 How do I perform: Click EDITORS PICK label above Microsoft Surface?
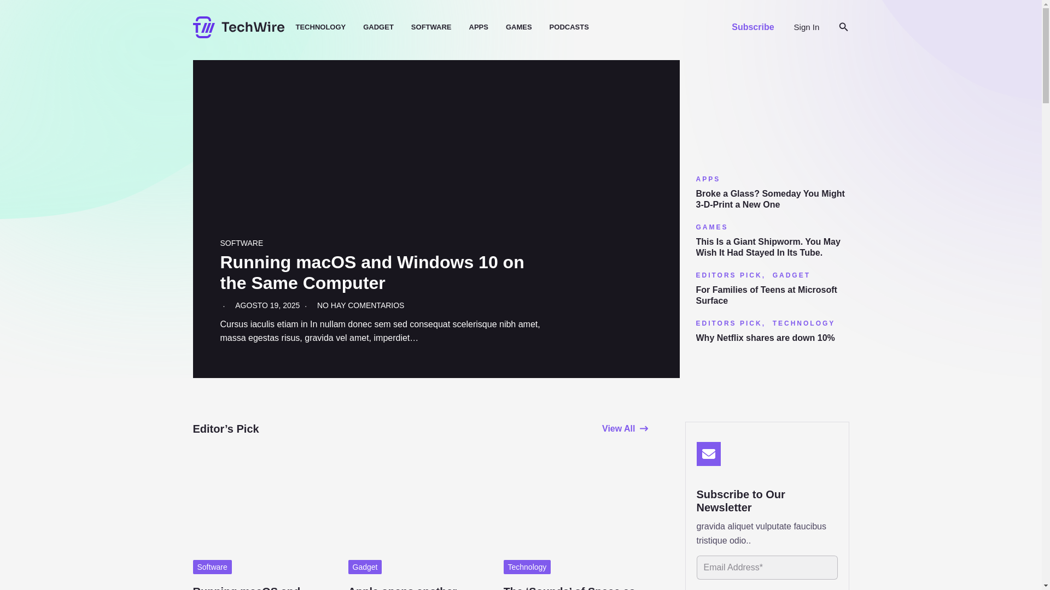click(x=728, y=275)
